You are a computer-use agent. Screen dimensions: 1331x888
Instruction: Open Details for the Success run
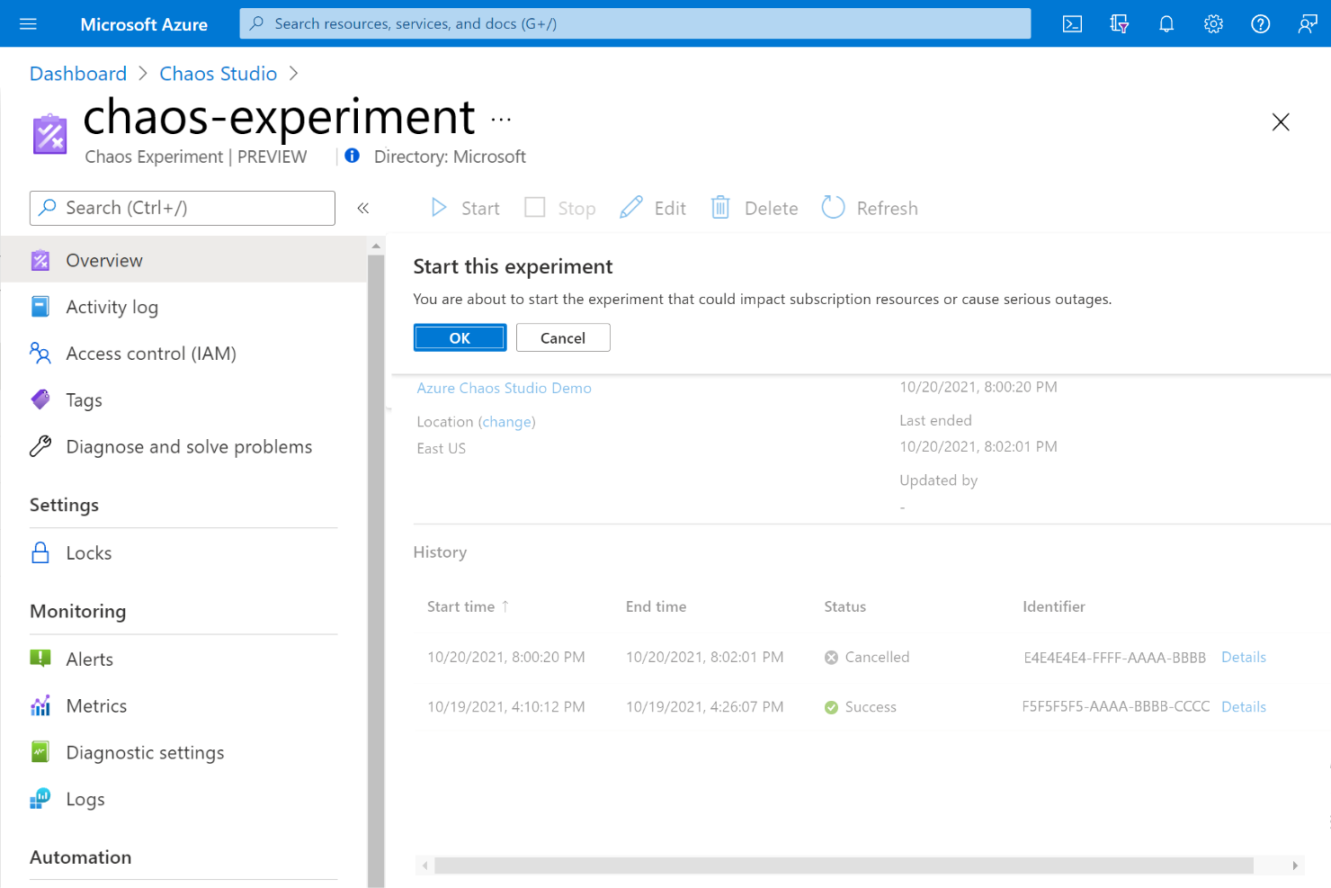tap(1244, 707)
